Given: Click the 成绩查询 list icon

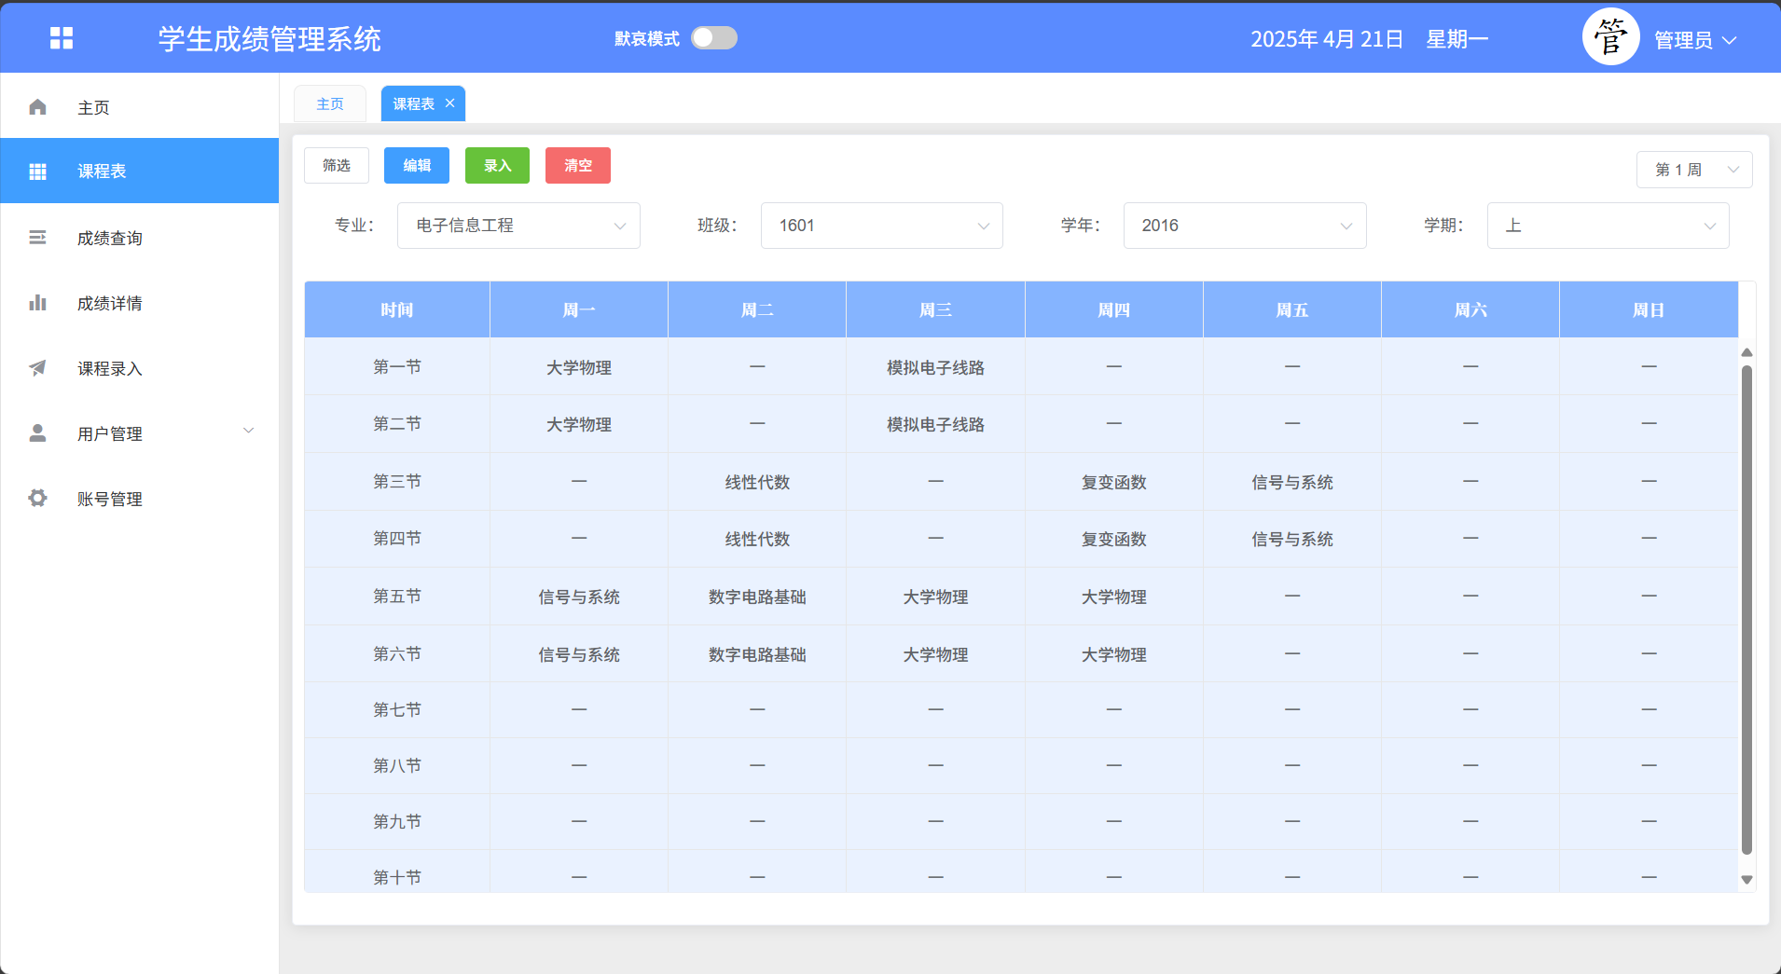Looking at the screenshot, I should (x=37, y=238).
